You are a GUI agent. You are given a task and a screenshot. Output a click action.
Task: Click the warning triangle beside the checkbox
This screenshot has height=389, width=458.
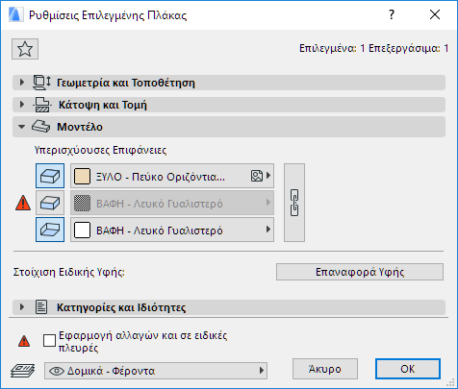[24, 341]
